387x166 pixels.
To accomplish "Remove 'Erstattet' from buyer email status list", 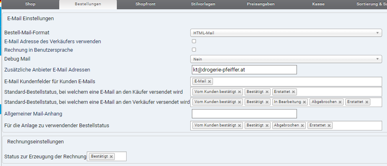I will pyautogui.click(x=294, y=92).
